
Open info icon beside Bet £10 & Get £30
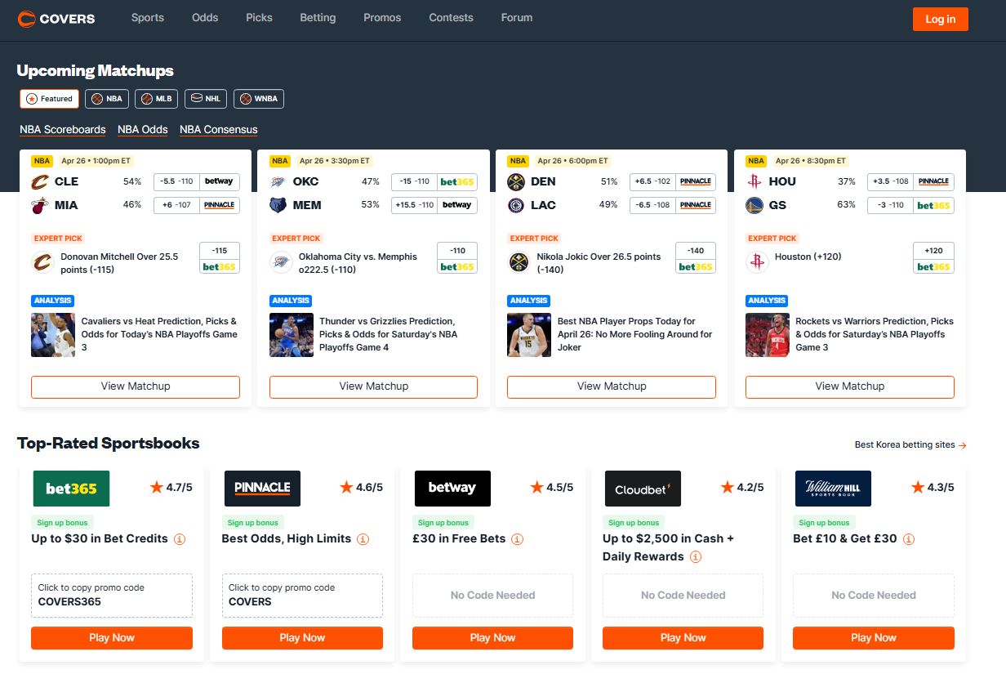909,539
